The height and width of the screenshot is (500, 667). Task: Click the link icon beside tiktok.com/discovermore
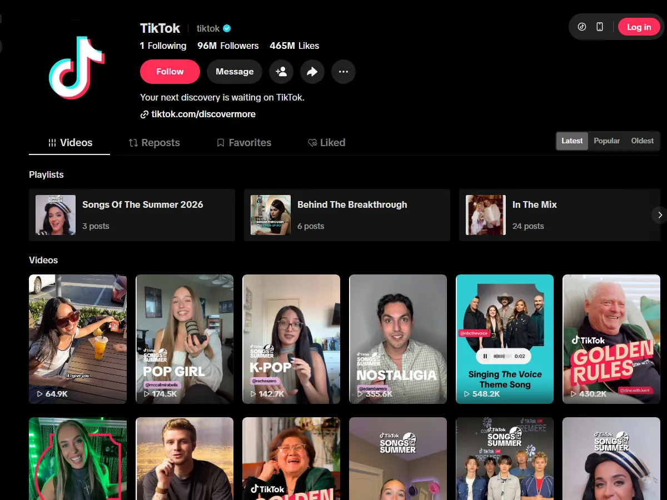(x=145, y=114)
